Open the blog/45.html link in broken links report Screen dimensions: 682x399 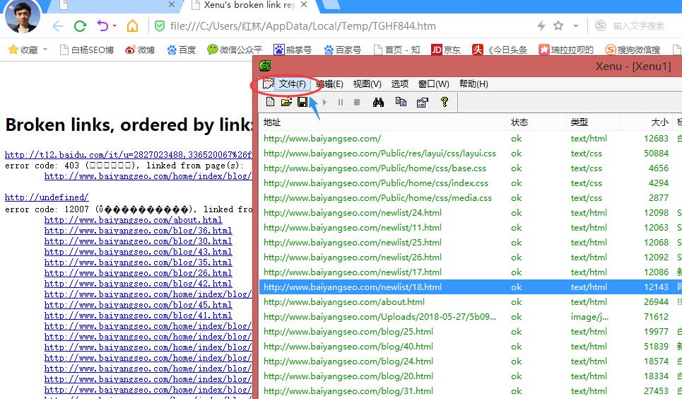pos(138,305)
